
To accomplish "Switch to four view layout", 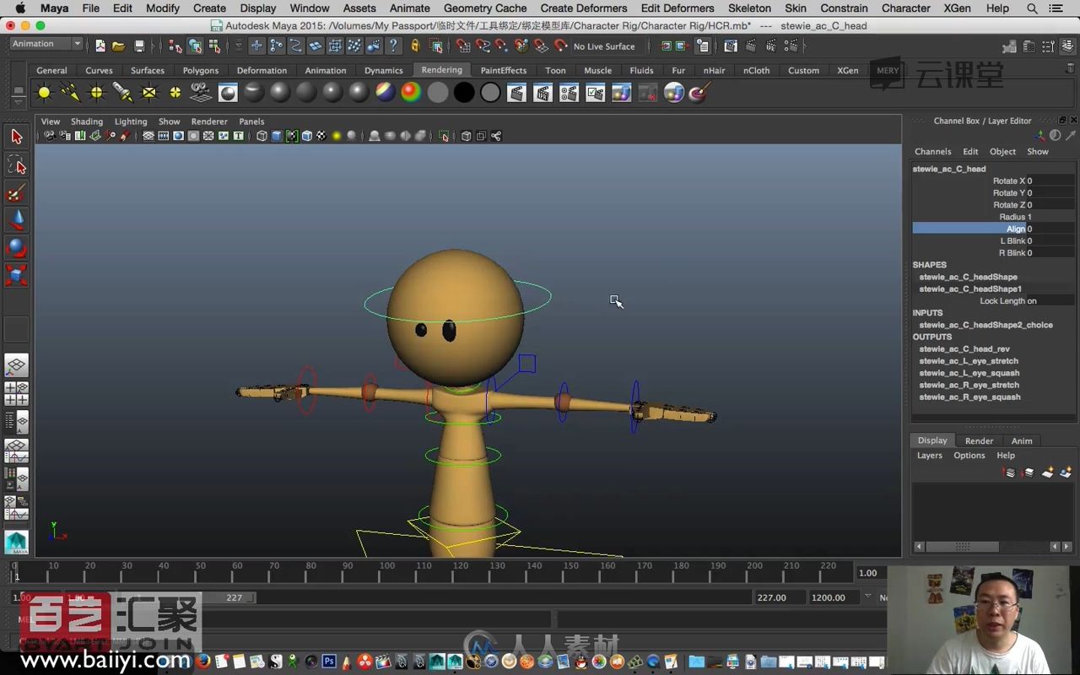I will click(x=16, y=394).
